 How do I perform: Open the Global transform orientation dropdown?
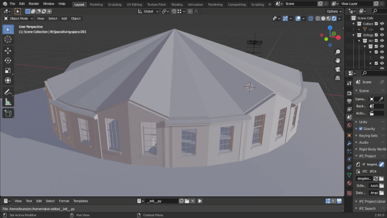point(148,12)
